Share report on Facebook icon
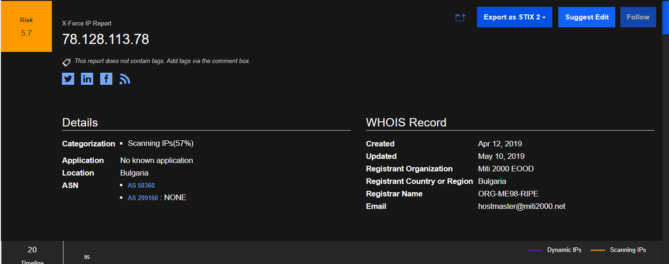Image resolution: width=669 pixels, height=264 pixels. 106,79
